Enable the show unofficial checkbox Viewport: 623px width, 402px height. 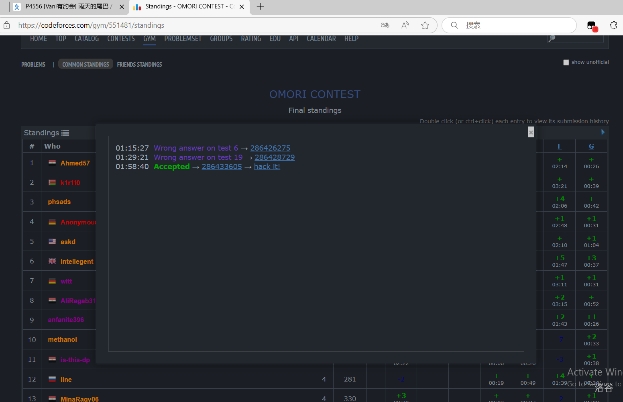pyautogui.click(x=566, y=62)
